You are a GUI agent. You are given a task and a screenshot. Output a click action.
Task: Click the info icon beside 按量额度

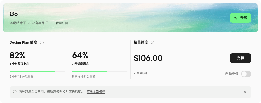tap(153, 43)
